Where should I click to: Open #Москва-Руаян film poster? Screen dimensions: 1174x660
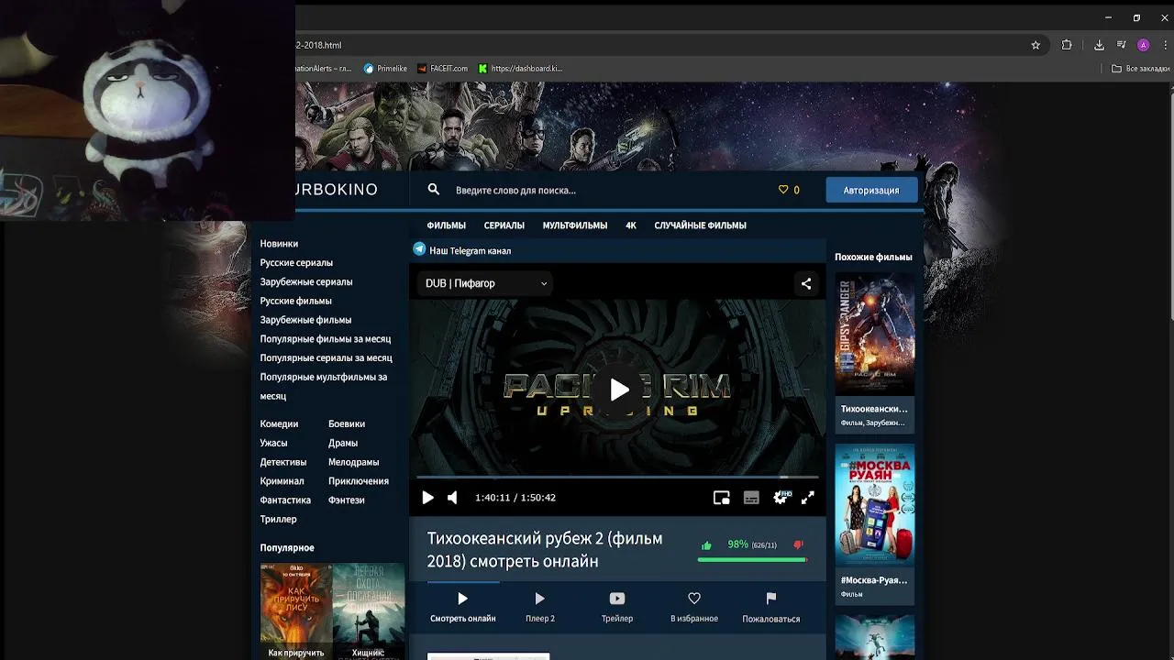coord(874,505)
